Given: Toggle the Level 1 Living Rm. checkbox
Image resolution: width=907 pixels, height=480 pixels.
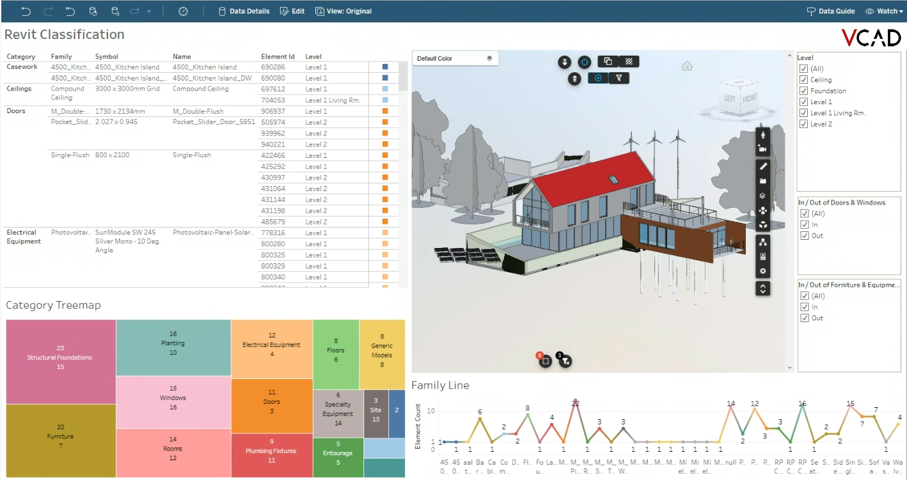Looking at the screenshot, I should (803, 113).
